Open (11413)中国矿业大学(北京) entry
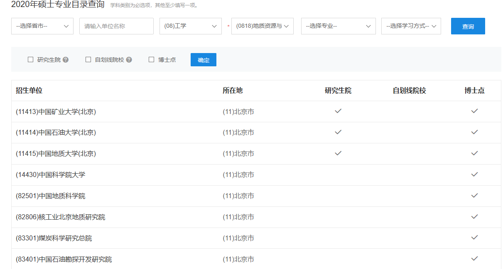The image size is (503, 269). (56, 111)
